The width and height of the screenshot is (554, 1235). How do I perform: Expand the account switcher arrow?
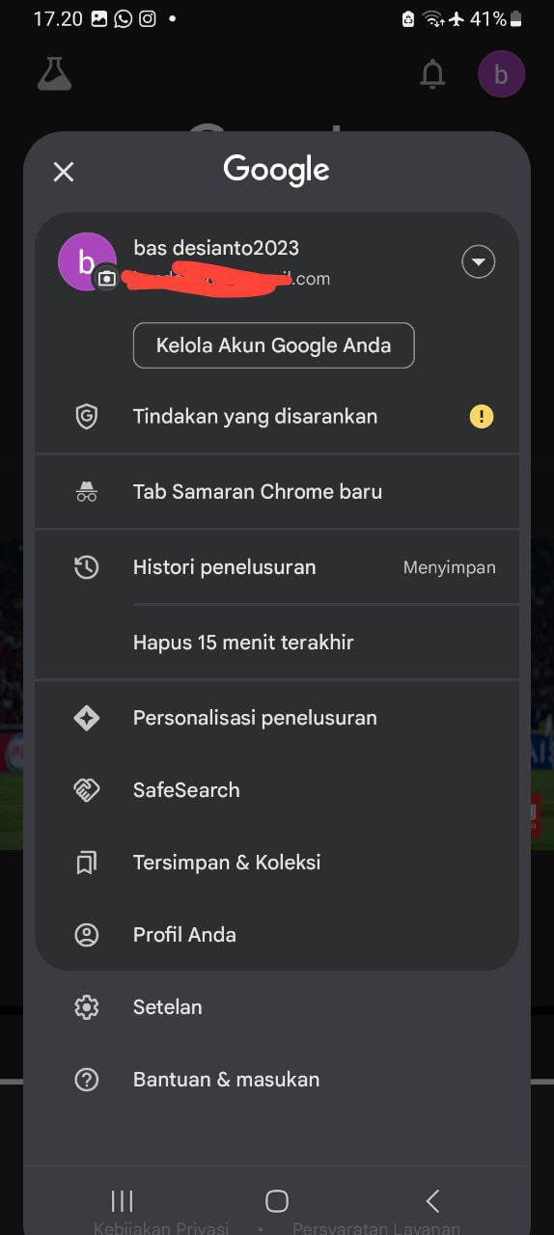pos(479,261)
